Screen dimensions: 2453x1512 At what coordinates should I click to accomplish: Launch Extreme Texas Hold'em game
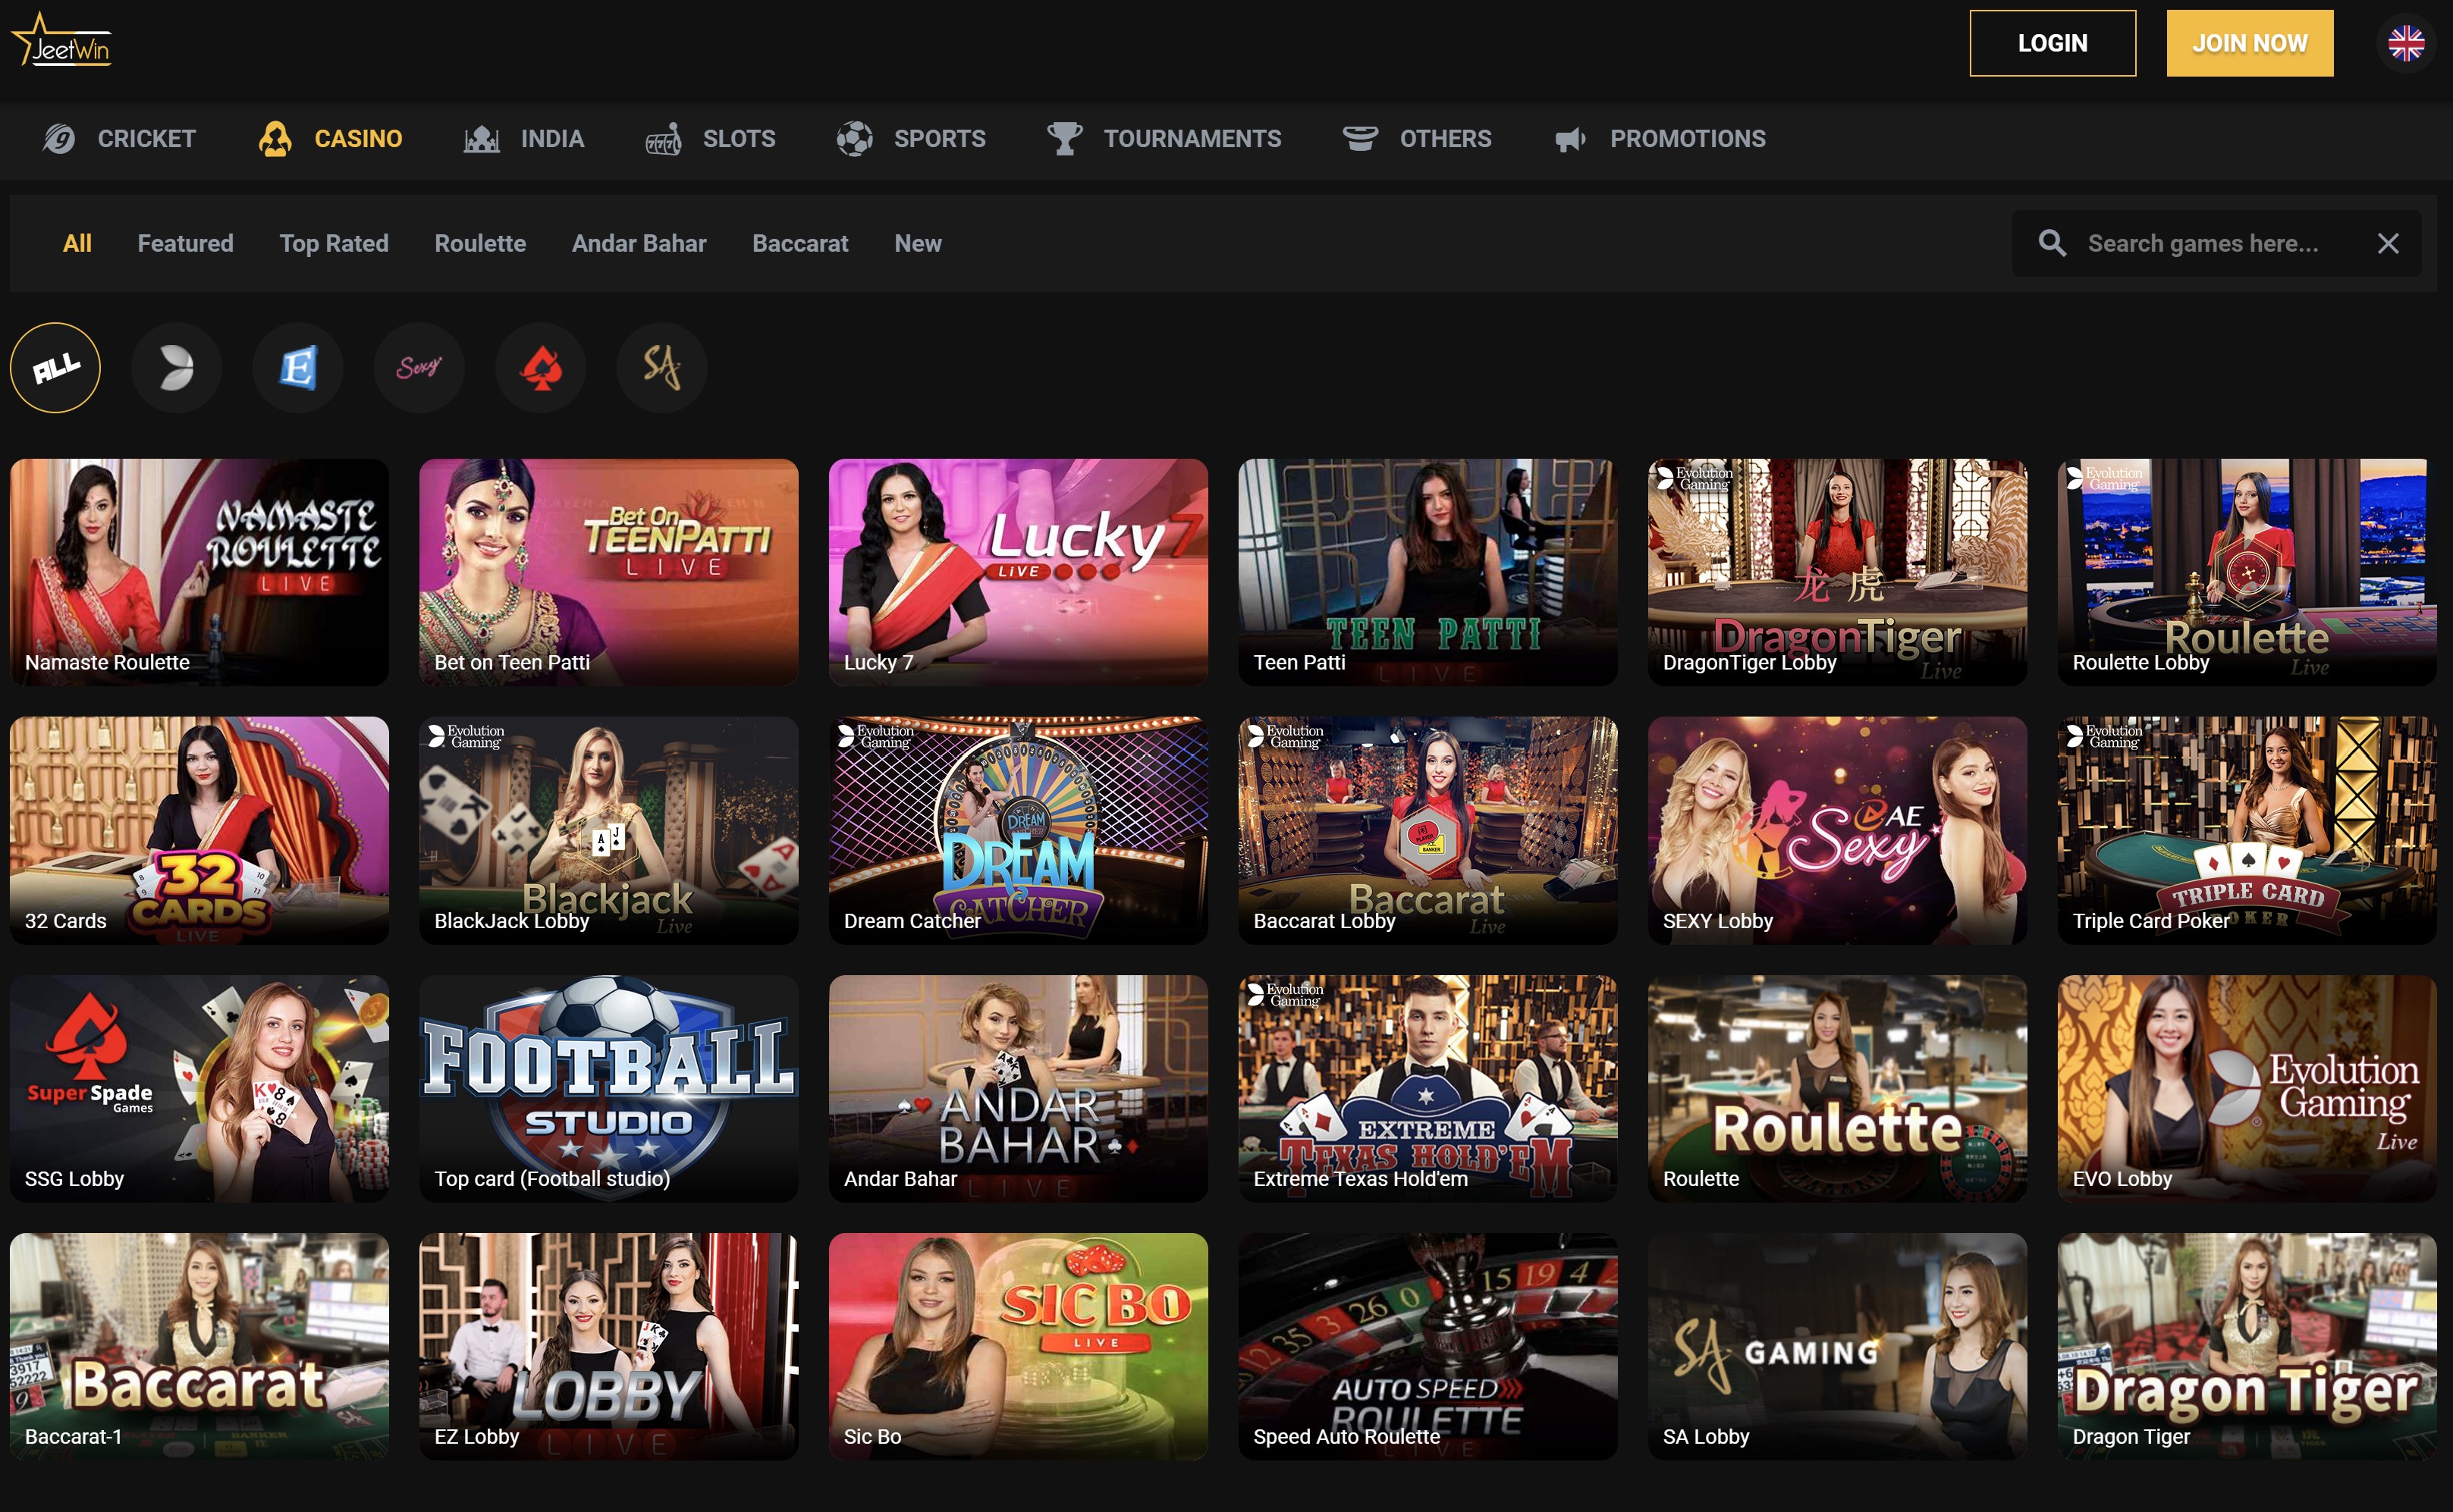pos(1427,1088)
